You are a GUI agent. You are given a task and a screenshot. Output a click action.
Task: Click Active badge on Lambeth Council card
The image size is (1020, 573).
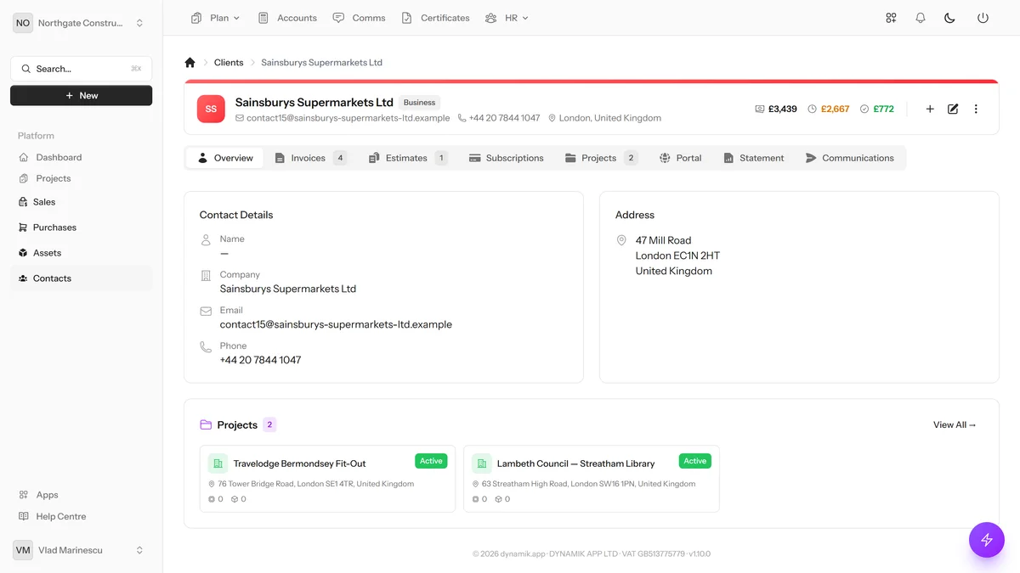[x=695, y=461]
